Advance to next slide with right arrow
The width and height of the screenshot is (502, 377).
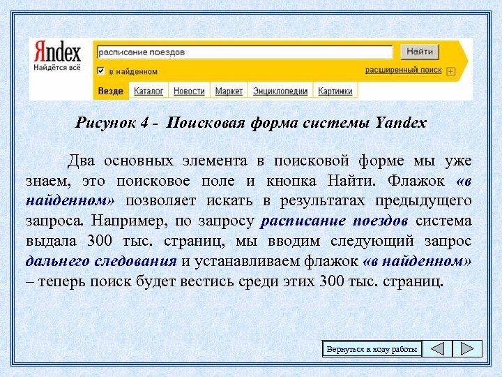[467, 349]
